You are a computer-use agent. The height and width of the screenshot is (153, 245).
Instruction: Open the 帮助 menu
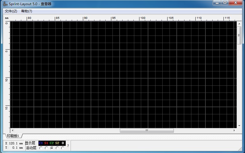coord(26,11)
